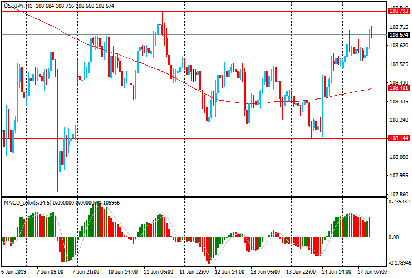The image size is (412, 278).
Task: Click the -0.178946 MACD scale value
Action: (x=399, y=263)
